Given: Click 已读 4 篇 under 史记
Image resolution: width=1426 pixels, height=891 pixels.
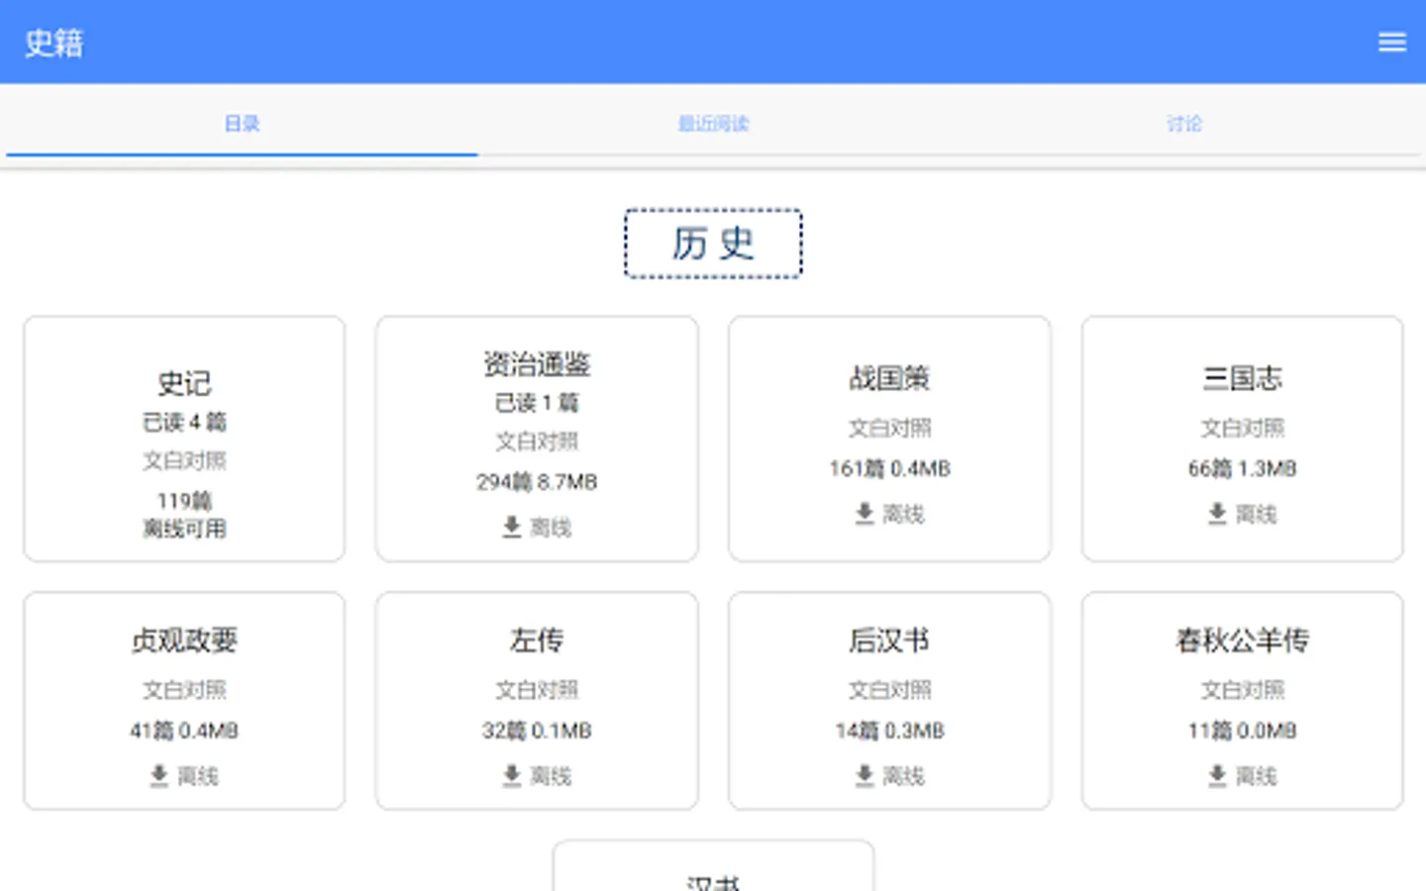Looking at the screenshot, I should (184, 423).
